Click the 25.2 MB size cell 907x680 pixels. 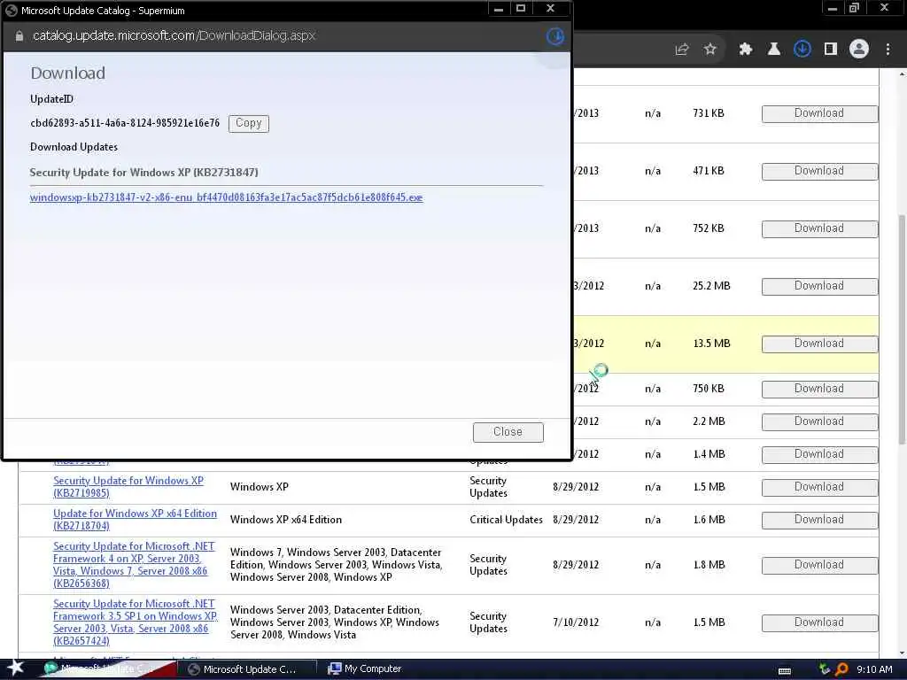(x=711, y=286)
